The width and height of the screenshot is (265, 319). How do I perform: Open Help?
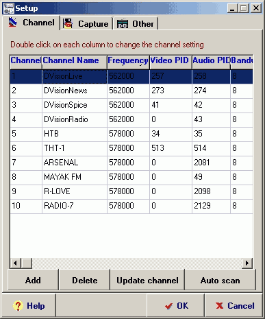coord(29,306)
